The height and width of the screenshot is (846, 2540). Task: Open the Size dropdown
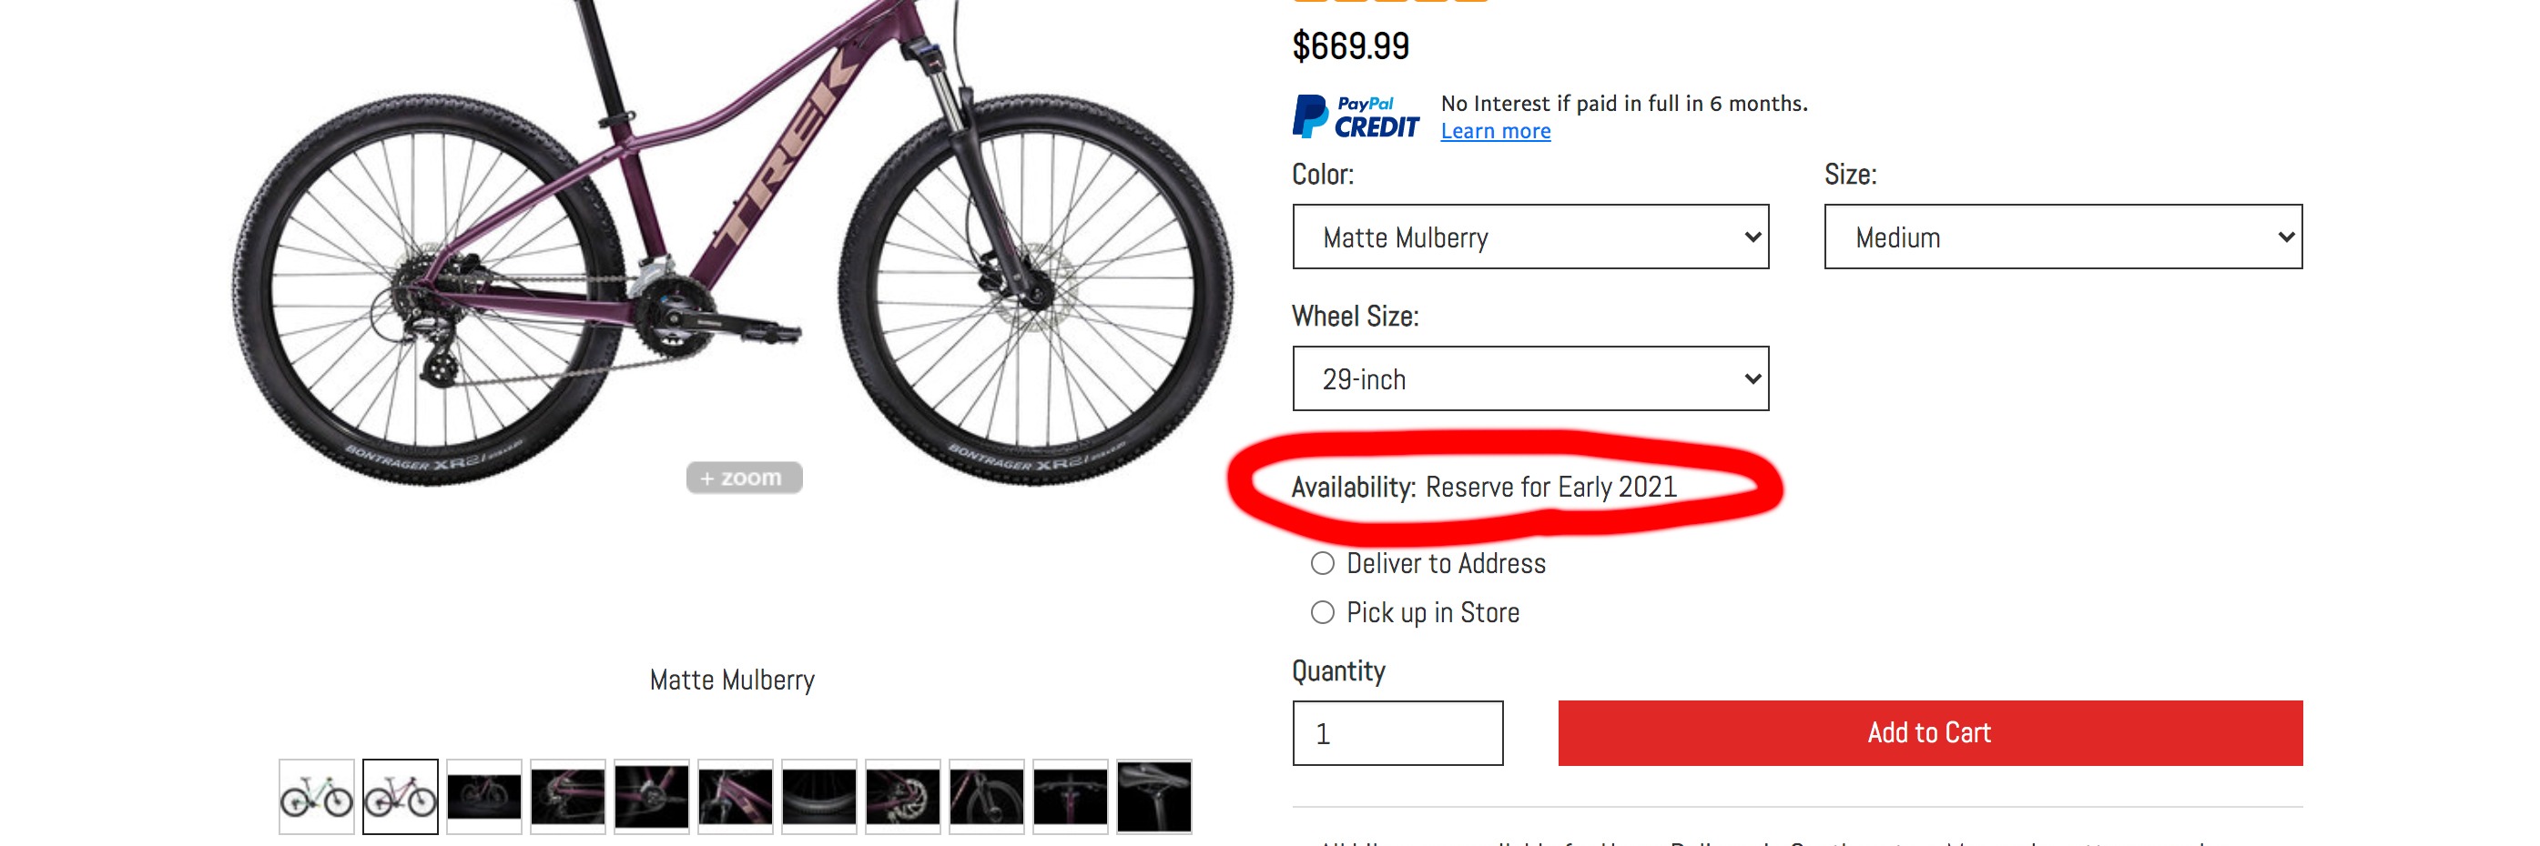point(2063,237)
